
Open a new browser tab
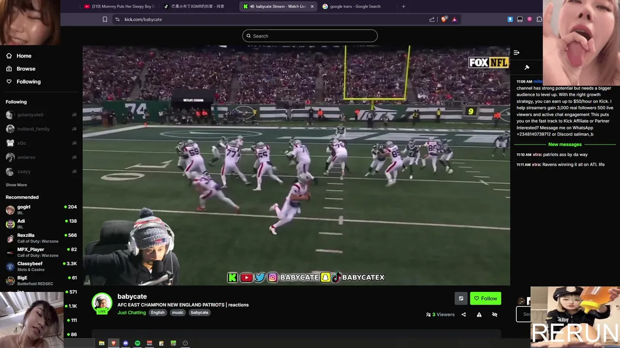(403, 6)
